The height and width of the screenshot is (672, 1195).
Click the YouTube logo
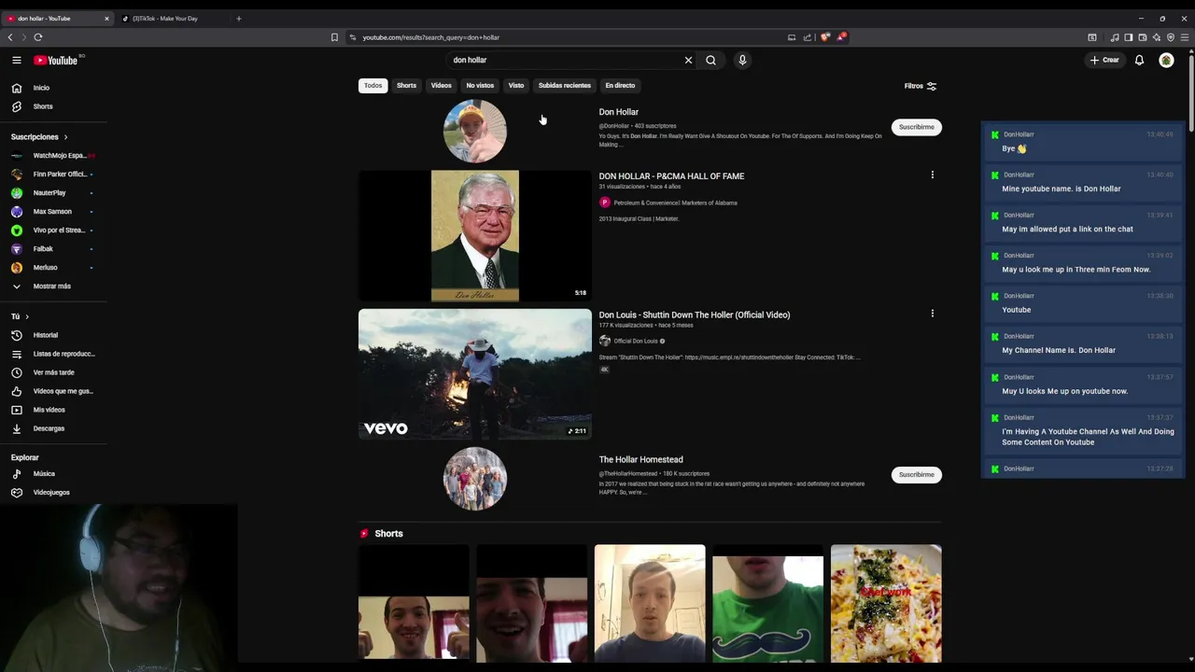click(x=56, y=60)
